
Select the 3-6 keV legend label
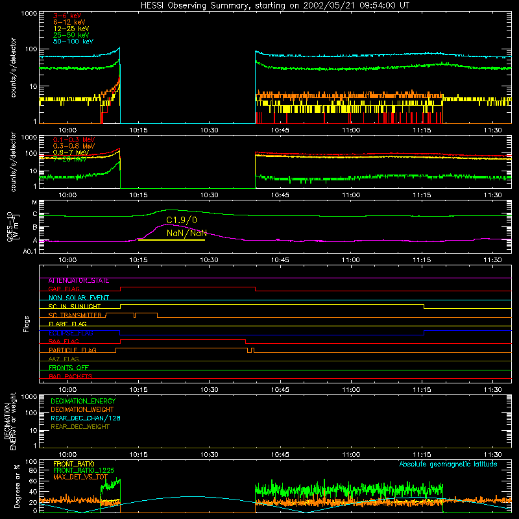point(67,16)
